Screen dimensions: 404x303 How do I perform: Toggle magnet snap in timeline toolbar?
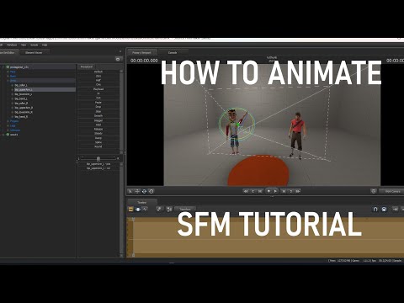375,210
